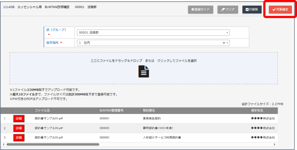
Task: Open 詳細 for 契約書サンプル01.pdf
Action: [19, 119]
